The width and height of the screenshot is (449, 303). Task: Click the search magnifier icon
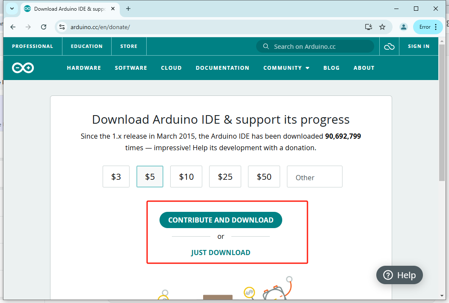click(266, 47)
